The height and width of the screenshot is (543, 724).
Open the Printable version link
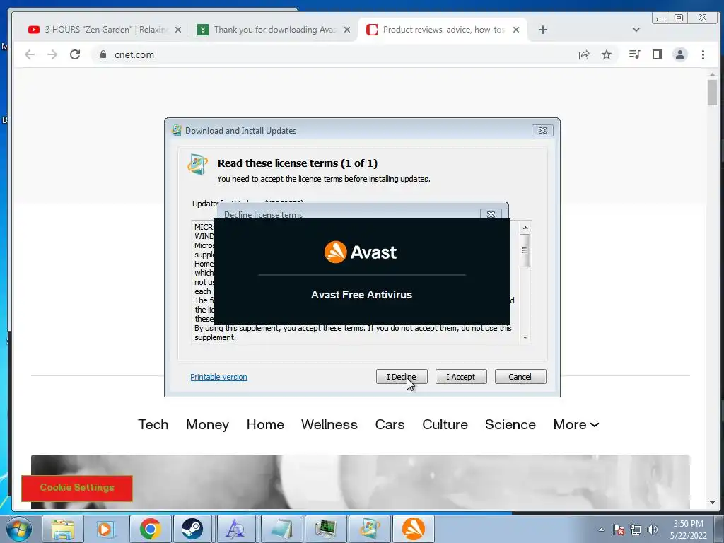coord(218,377)
